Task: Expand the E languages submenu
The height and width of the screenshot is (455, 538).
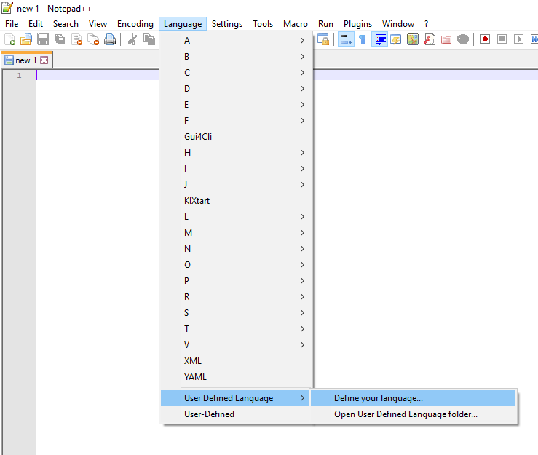Action: pyautogui.click(x=237, y=105)
